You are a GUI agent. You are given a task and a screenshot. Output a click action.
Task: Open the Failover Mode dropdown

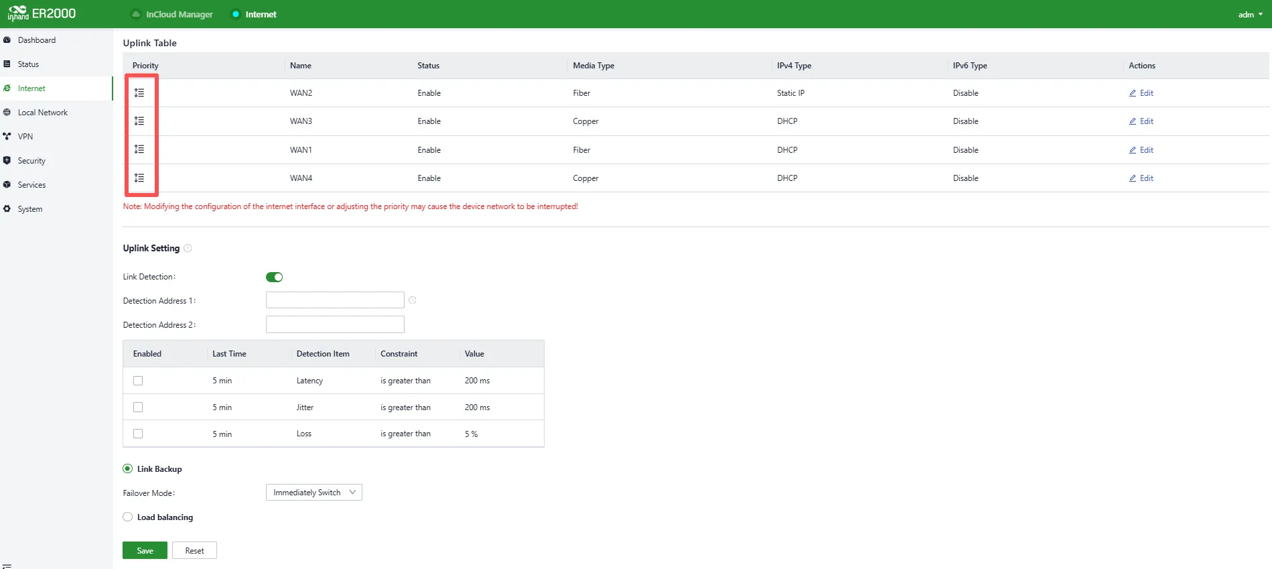click(x=314, y=493)
